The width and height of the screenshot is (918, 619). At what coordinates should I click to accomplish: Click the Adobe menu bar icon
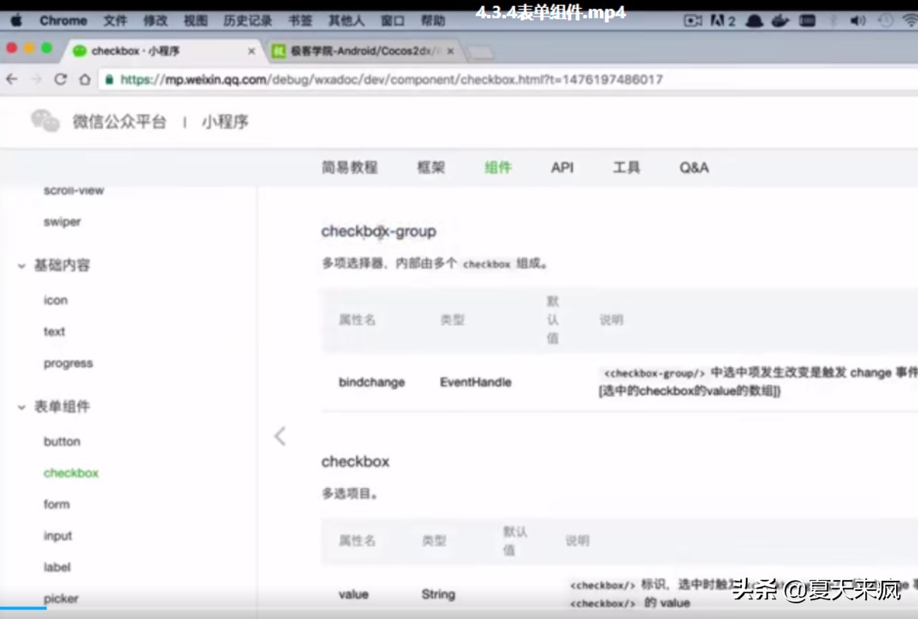pyautogui.click(x=723, y=20)
